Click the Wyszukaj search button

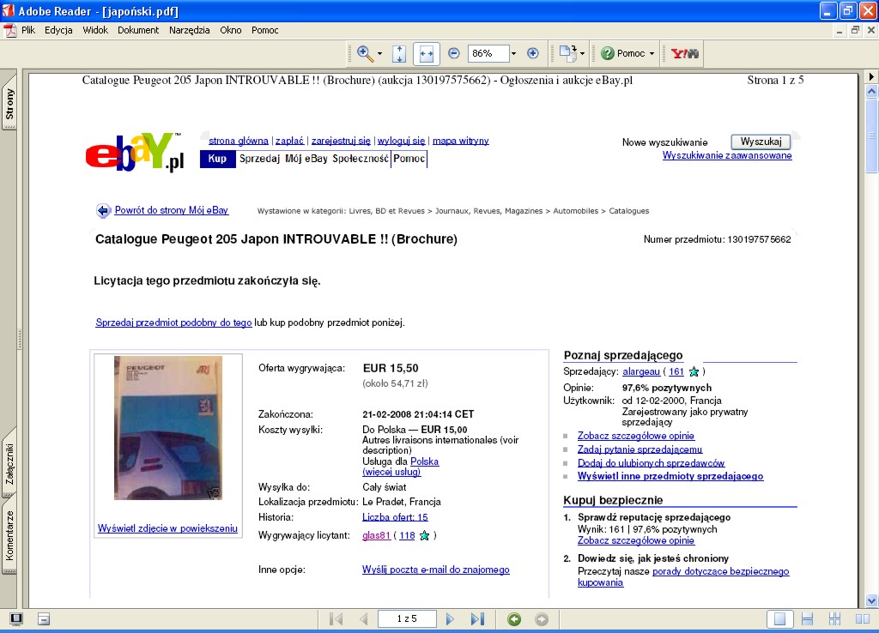761,142
